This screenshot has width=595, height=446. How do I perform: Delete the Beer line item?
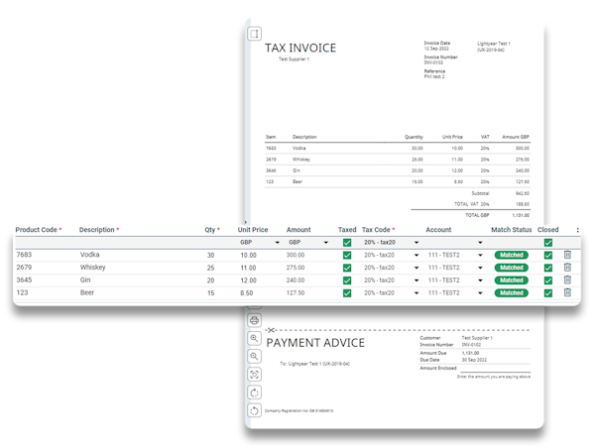[567, 292]
